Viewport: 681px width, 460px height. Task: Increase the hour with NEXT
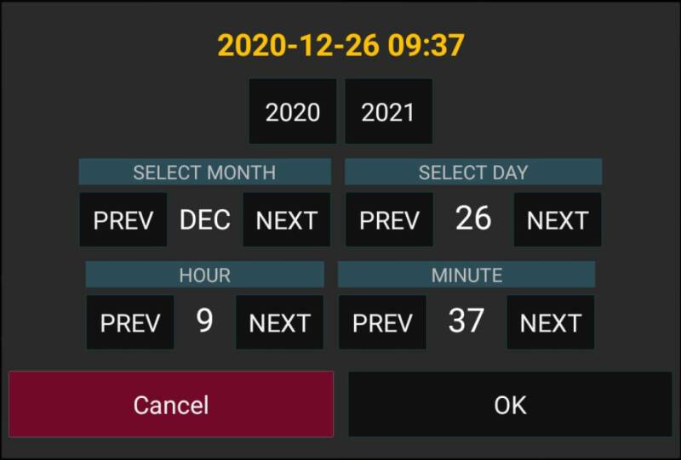pos(279,323)
